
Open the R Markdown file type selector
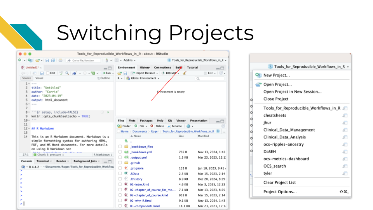pos(103,155)
